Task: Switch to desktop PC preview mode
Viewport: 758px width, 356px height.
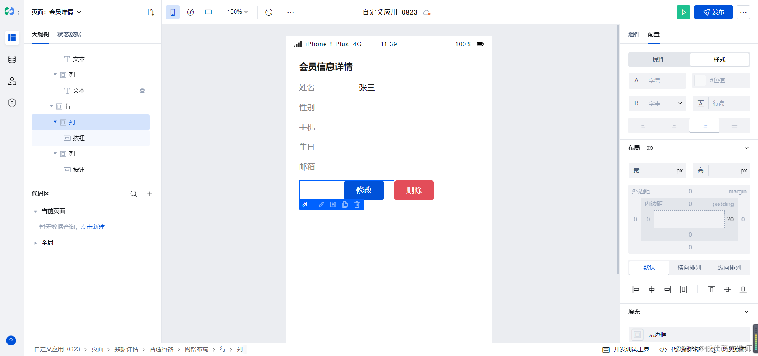Action: [x=208, y=12]
